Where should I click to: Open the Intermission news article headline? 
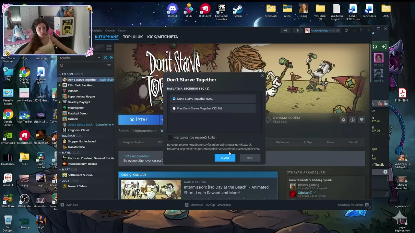click(x=226, y=190)
